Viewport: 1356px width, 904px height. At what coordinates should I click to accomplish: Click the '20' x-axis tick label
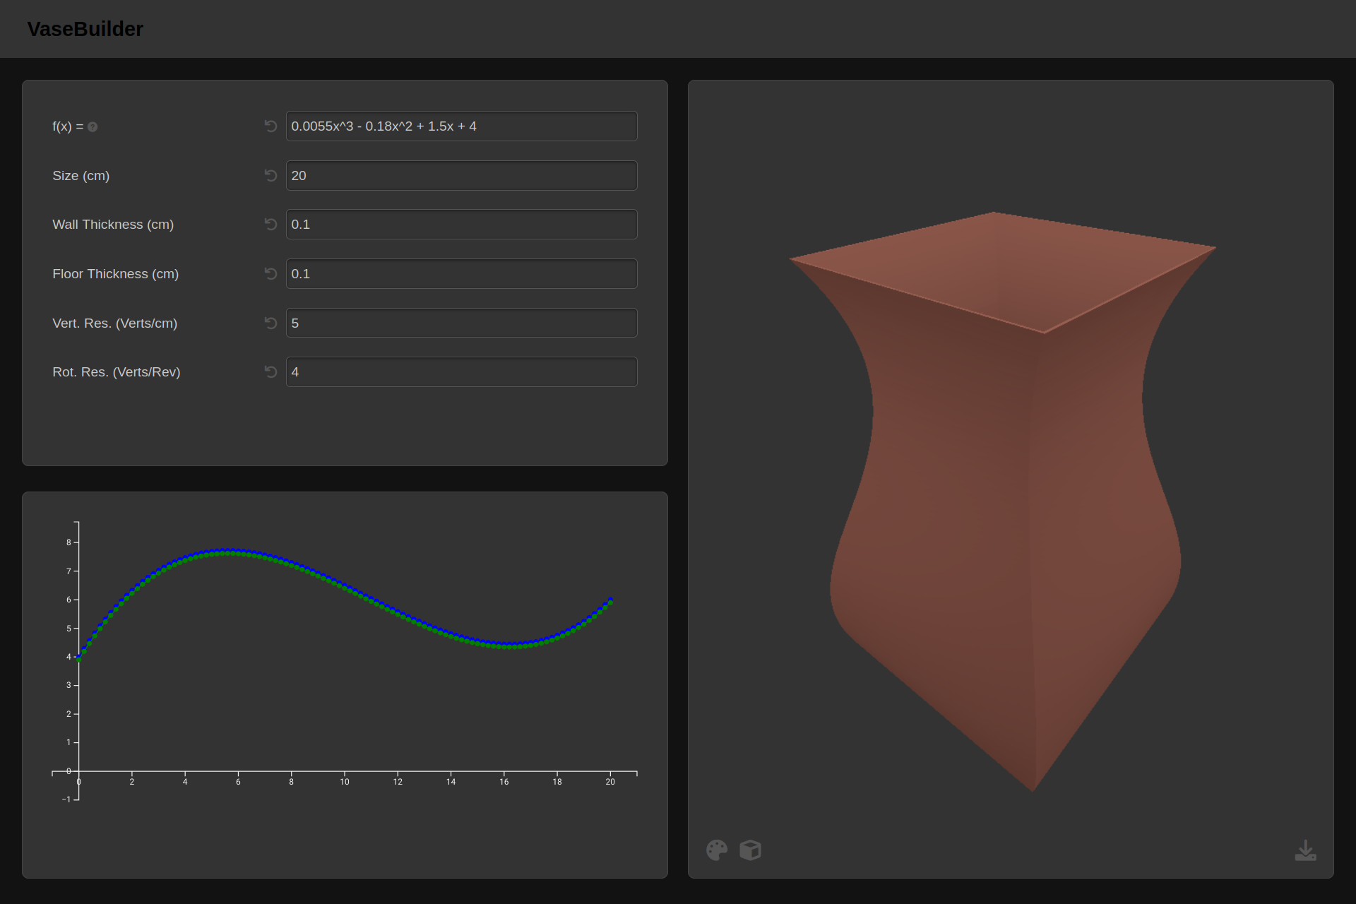[x=610, y=782]
